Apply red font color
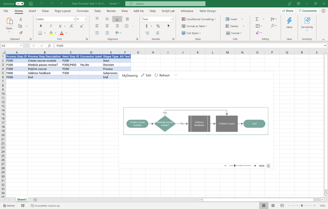Viewport: 328px width, 209px height. coord(62,33)
